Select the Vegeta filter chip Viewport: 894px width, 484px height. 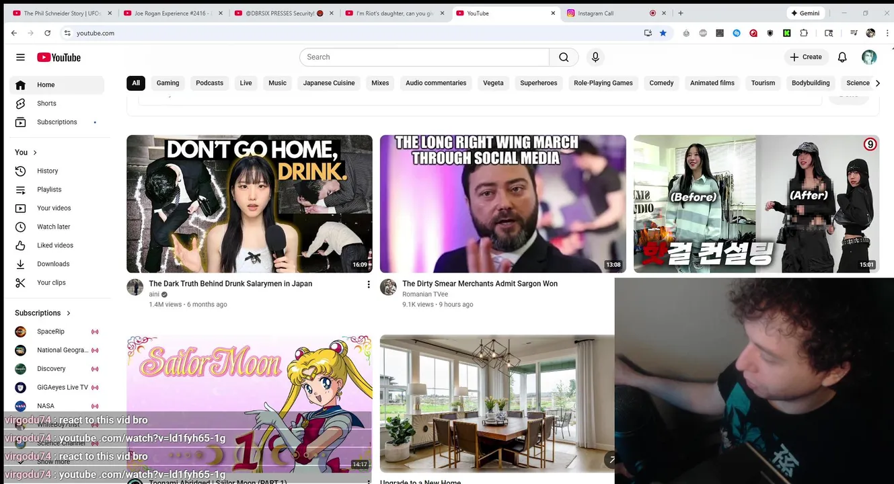coord(493,83)
